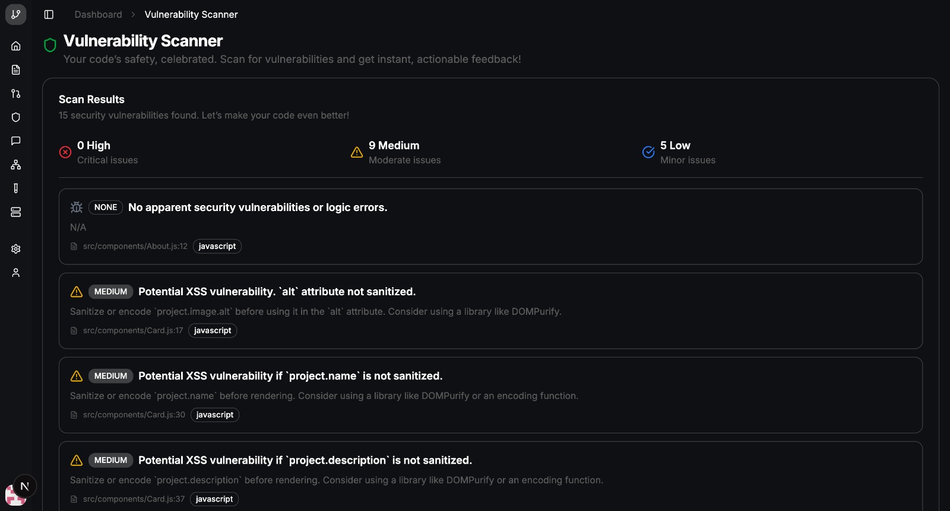
Task: Select the MEDIUM badge on the alt attribute warning
Action: click(110, 292)
